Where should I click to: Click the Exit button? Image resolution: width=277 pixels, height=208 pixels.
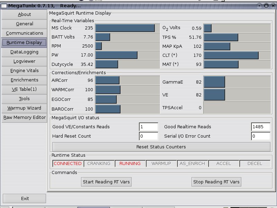click(24, 198)
